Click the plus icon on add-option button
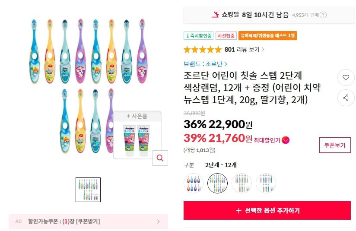This screenshot has width=356, height=231. [238, 211]
